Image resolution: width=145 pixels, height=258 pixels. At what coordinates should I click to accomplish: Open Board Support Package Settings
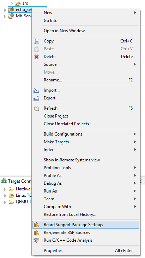(86, 225)
